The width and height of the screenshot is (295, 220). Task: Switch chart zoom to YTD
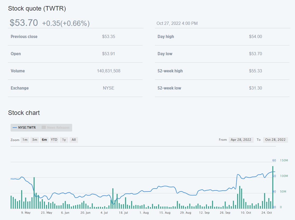[54, 140]
